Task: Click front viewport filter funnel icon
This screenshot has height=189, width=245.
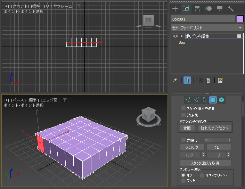Action: click(x=79, y=6)
